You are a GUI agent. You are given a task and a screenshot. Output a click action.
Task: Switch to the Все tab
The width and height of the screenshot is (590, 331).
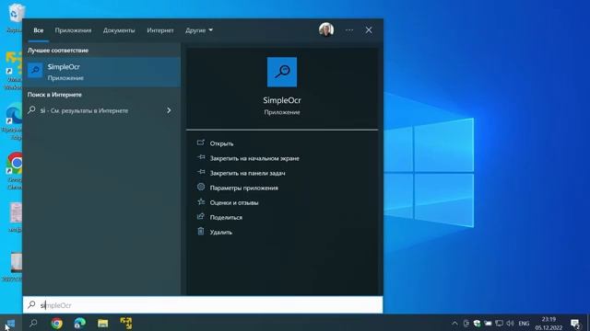pos(39,30)
